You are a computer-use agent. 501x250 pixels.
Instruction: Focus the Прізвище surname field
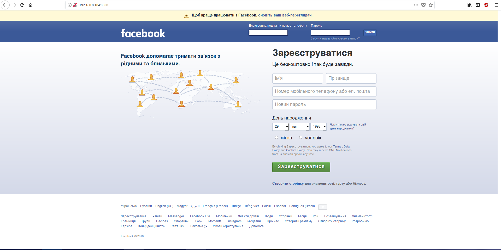(351, 78)
